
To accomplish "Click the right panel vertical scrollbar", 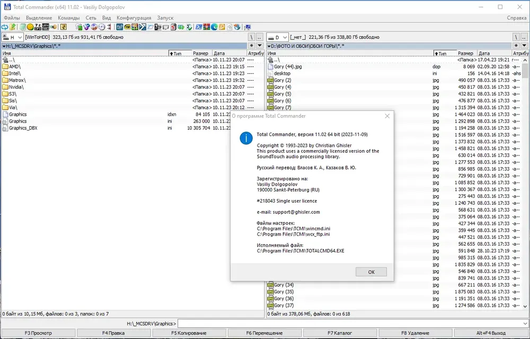I will [525, 183].
